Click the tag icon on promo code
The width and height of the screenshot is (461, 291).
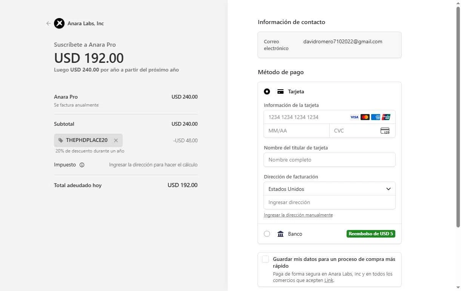pos(61,140)
